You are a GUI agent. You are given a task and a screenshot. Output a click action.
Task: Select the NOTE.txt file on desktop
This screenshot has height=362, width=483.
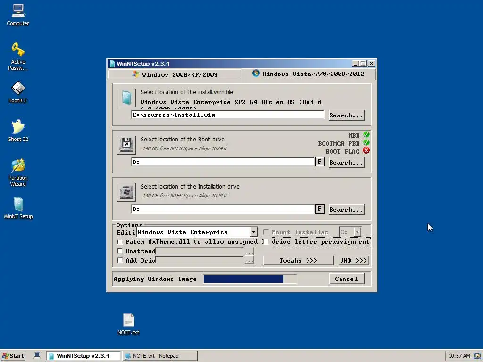point(128,324)
